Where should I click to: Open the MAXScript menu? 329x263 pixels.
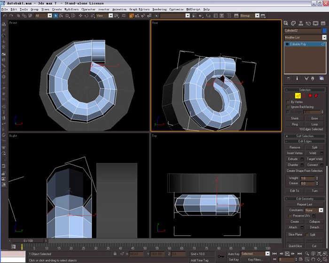pos(193,9)
